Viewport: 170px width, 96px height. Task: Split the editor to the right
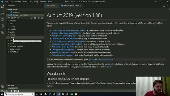click(x=164, y=6)
